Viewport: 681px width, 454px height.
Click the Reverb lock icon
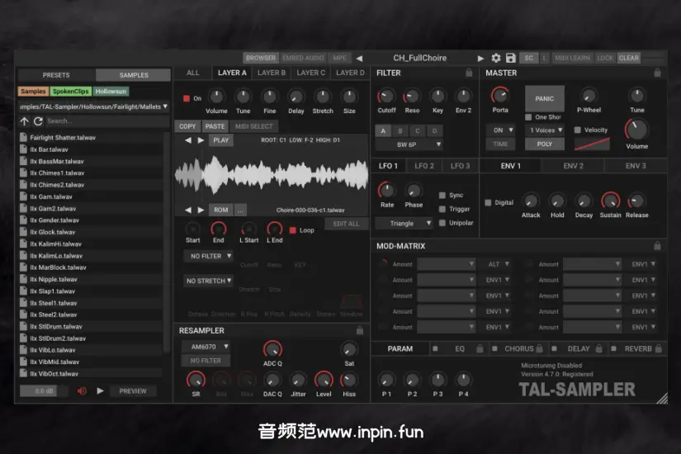(x=659, y=348)
